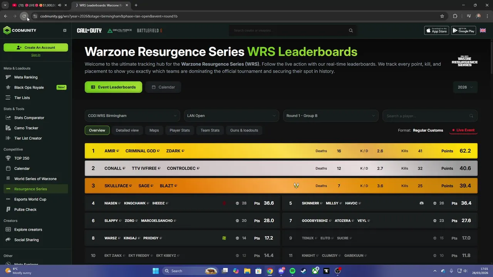This screenshot has width=493, height=277.
Task: Select the Battlefield 6 game logo
Action: tap(149, 30)
